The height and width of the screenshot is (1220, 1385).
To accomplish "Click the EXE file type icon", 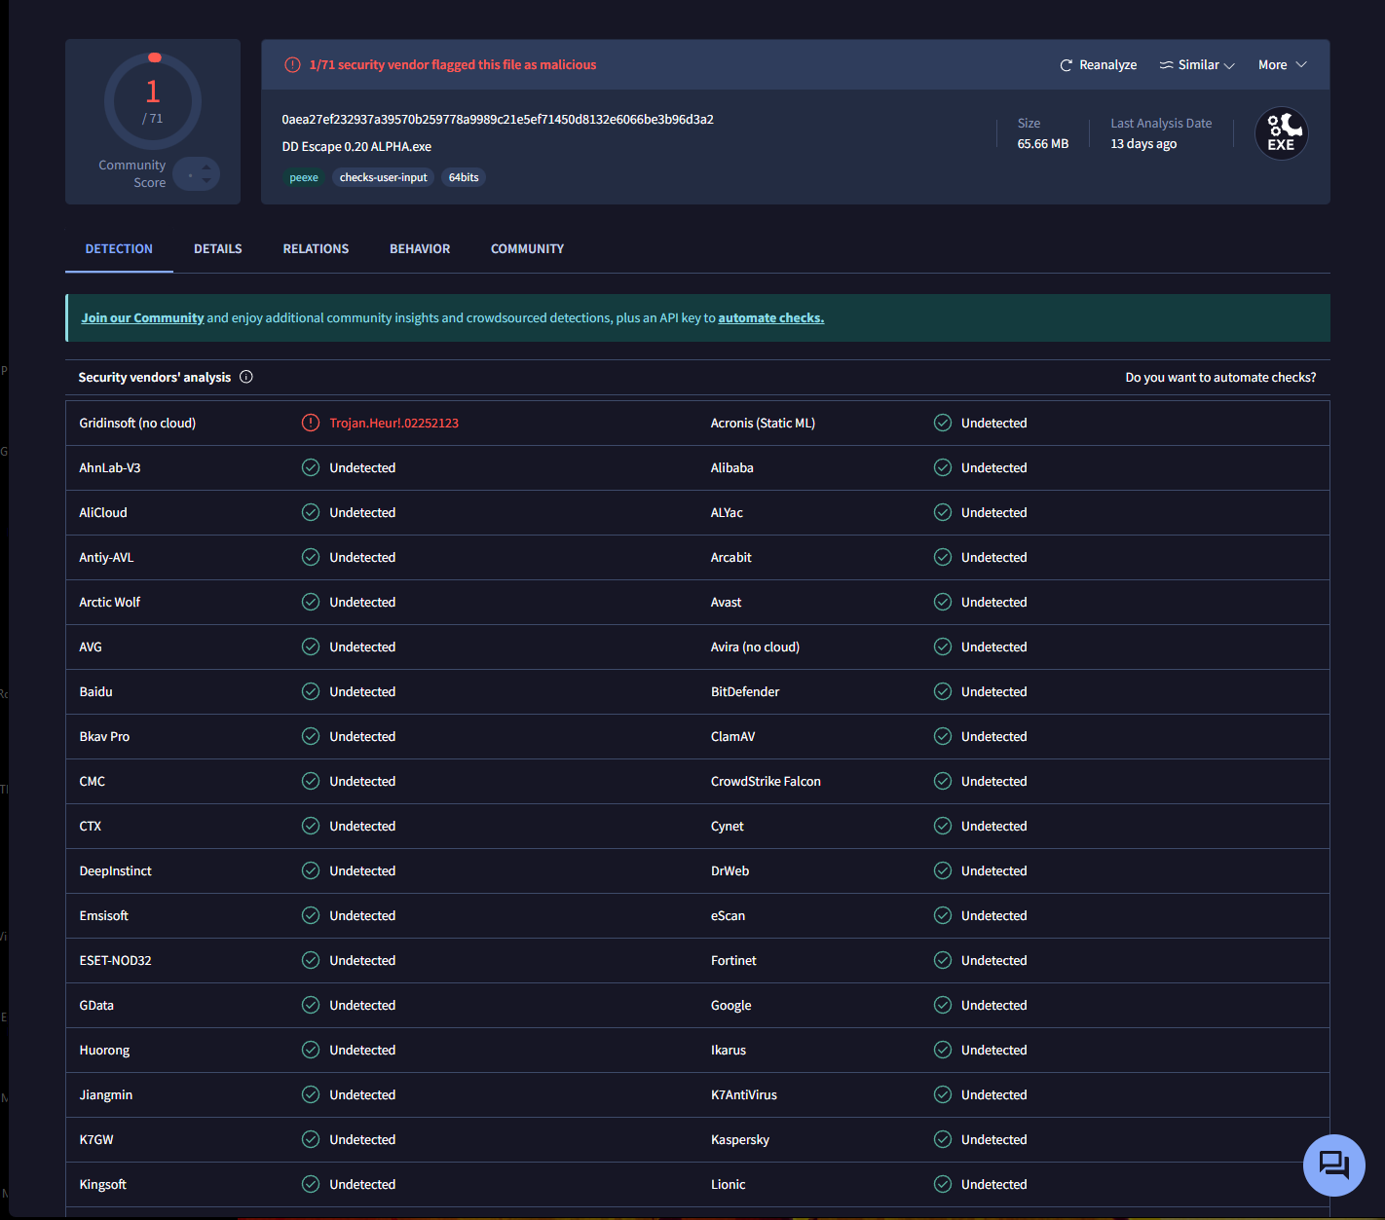I will pyautogui.click(x=1281, y=133).
